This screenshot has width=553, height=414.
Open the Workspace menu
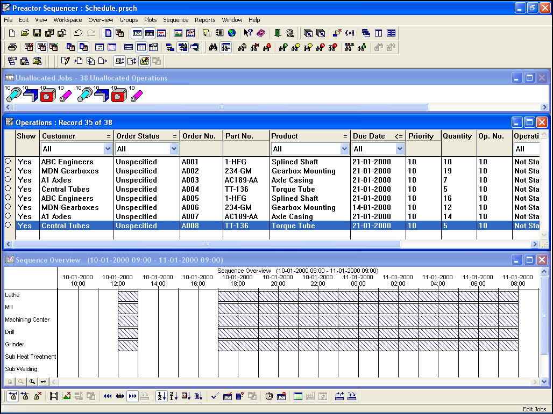[68, 20]
